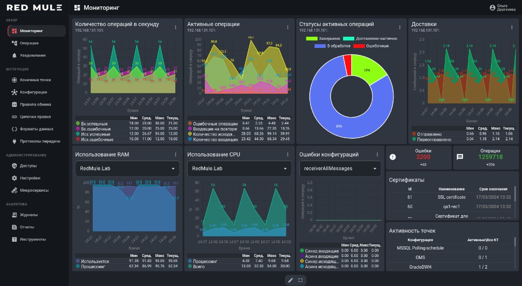Click the Ошибки exclamation alert icon
Viewport: 522px width, 286px height.
pos(393,157)
